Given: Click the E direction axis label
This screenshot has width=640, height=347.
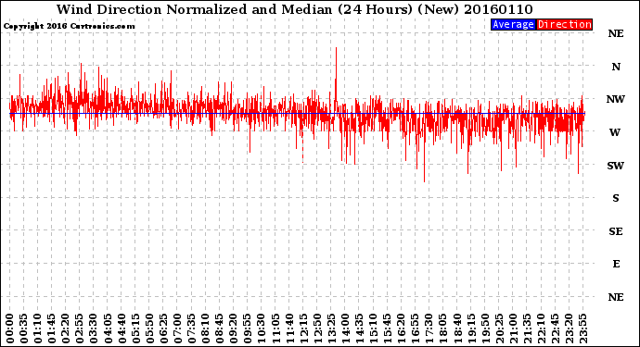Looking at the screenshot, I should pyautogui.click(x=616, y=264).
